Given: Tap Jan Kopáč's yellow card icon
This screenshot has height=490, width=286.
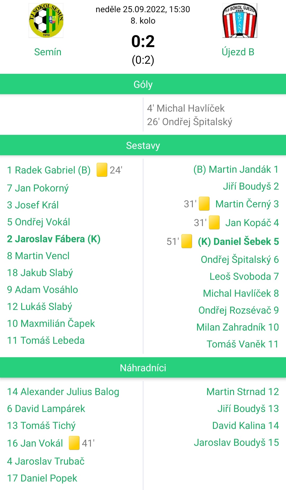Looking at the screenshot, I should click(214, 222).
